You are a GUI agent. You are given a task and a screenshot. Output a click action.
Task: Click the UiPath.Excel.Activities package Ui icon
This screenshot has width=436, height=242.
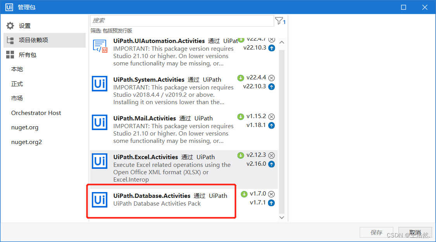click(x=99, y=161)
